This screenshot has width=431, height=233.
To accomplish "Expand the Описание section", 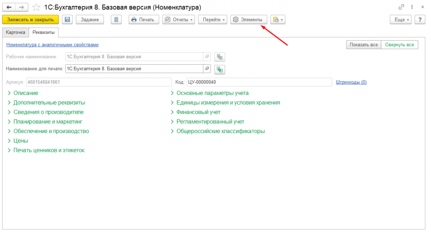I will pos(23,93).
